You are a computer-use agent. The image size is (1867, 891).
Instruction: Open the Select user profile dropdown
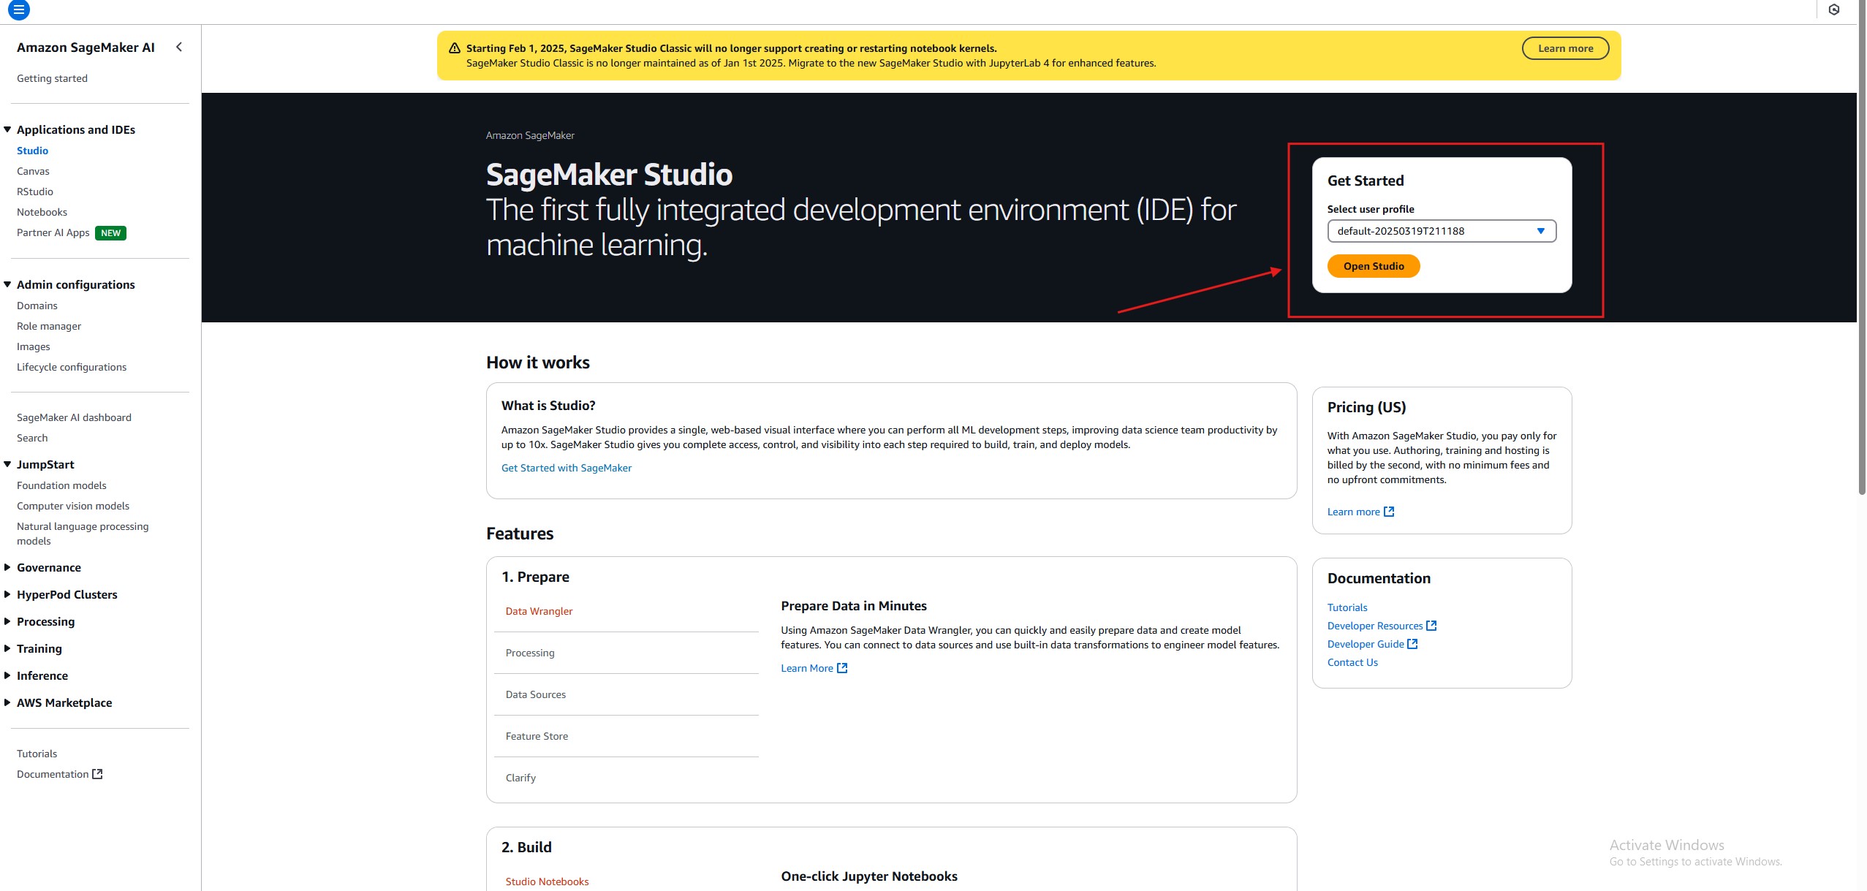click(1441, 231)
